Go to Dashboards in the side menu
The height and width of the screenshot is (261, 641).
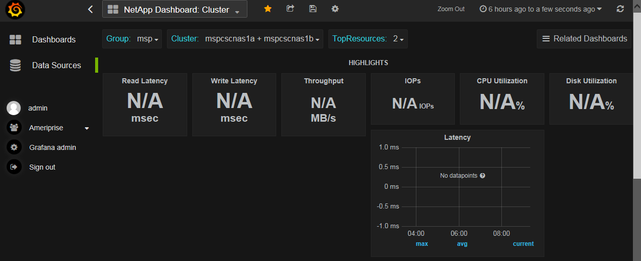54,39
